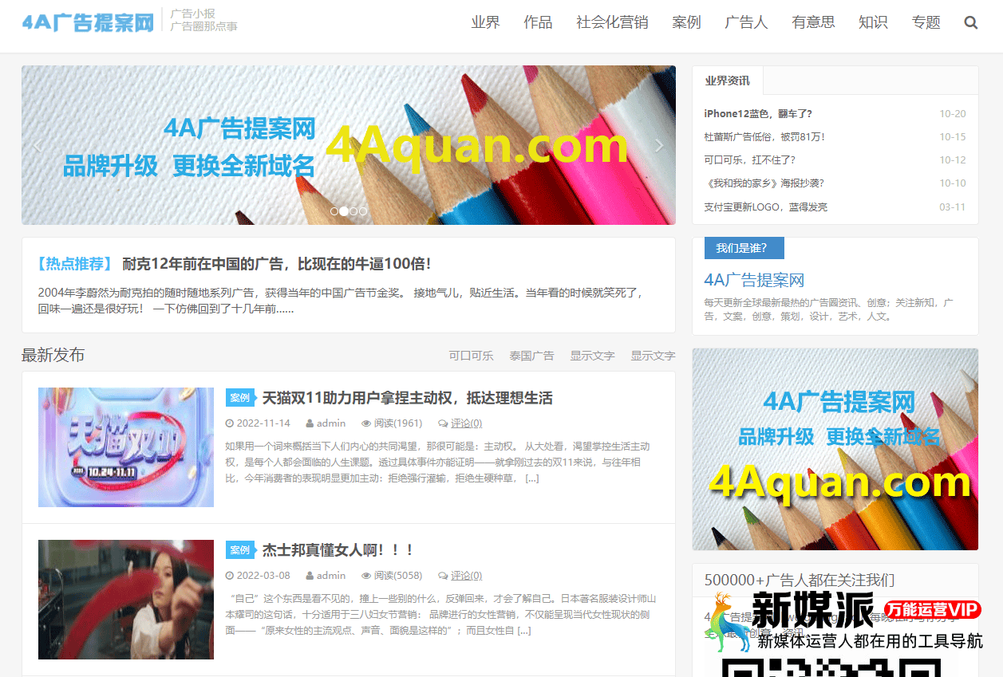Click the 天猫双11 article thumbnail
This screenshot has height=677, width=1003.
point(126,447)
